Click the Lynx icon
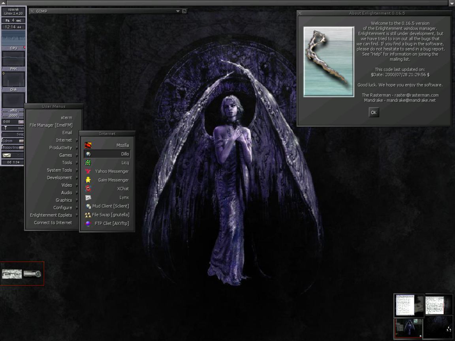455x341 pixels. pyautogui.click(x=88, y=197)
